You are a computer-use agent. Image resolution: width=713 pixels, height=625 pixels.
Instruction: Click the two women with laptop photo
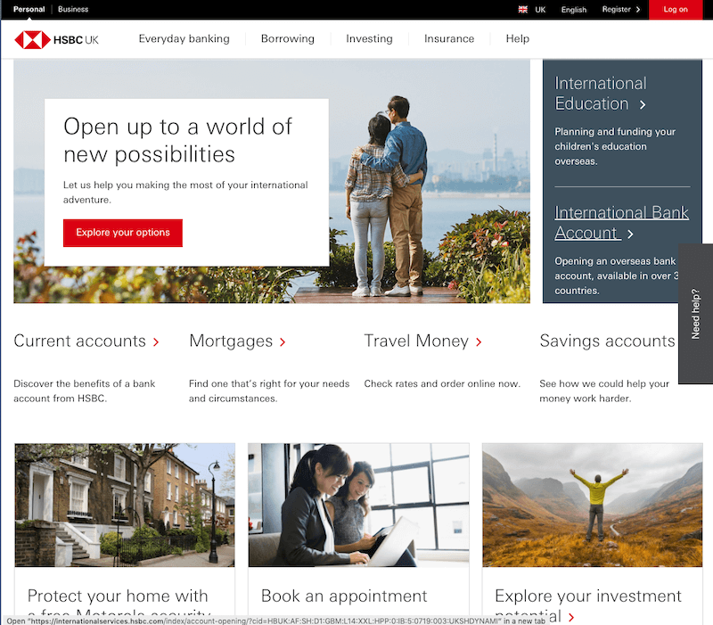tap(358, 505)
